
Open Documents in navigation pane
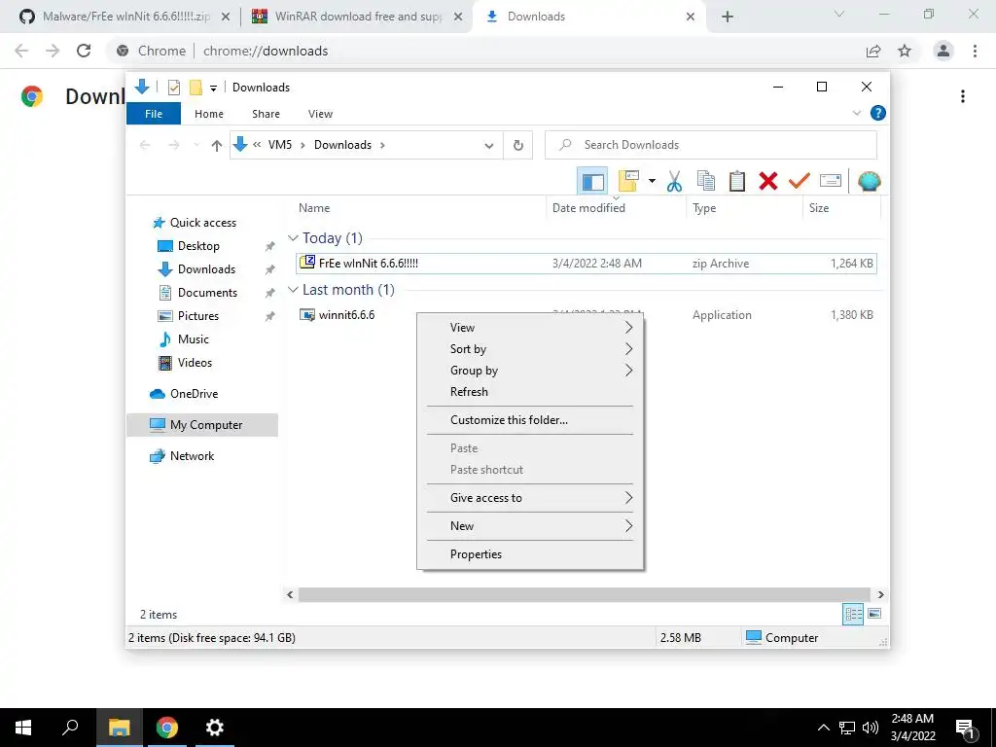click(207, 293)
